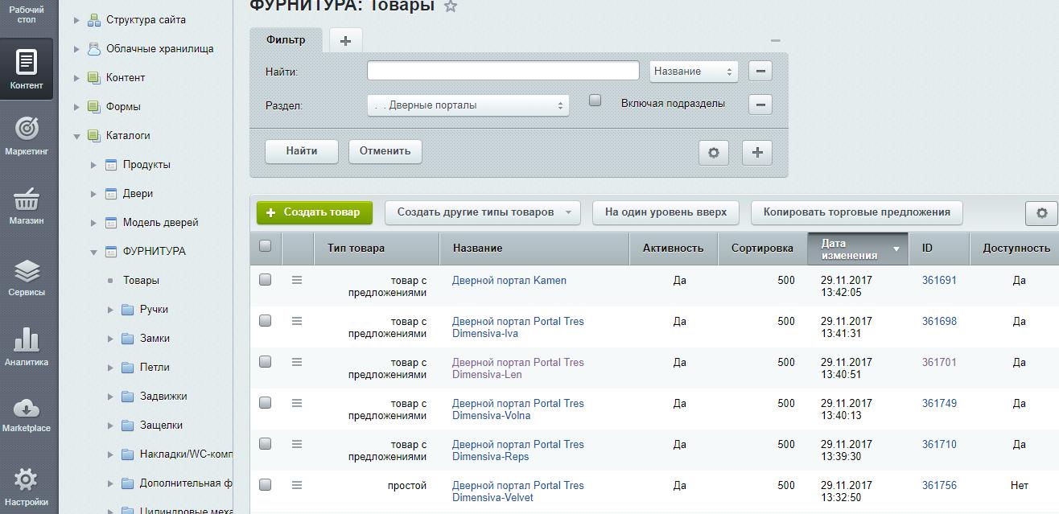Add a new filter tab with plus
The image size is (1059, 514).
point(345,40)
